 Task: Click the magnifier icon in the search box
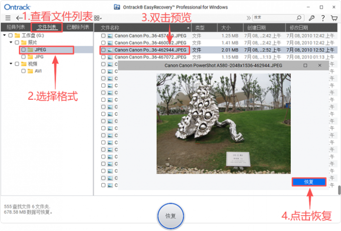[x=300, y=18]
